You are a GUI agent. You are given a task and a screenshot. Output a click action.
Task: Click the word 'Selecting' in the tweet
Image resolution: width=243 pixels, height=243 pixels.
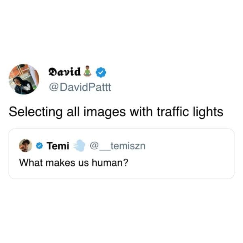(x=36, y=112)
